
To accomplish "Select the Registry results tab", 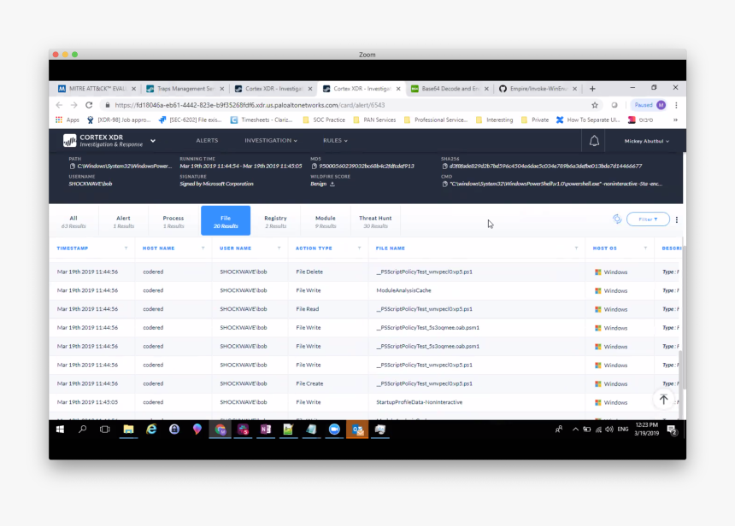I will point(275,221).
